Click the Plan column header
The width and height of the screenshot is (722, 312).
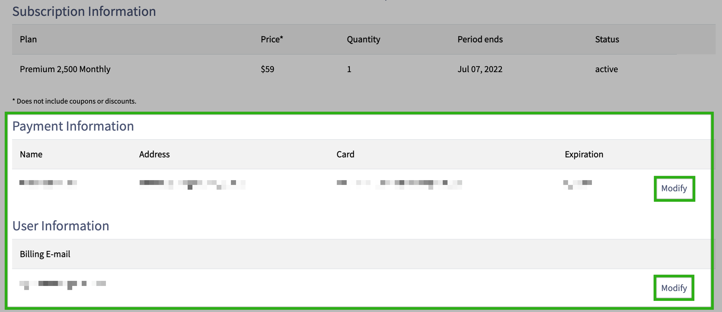[x=28, y=39]
